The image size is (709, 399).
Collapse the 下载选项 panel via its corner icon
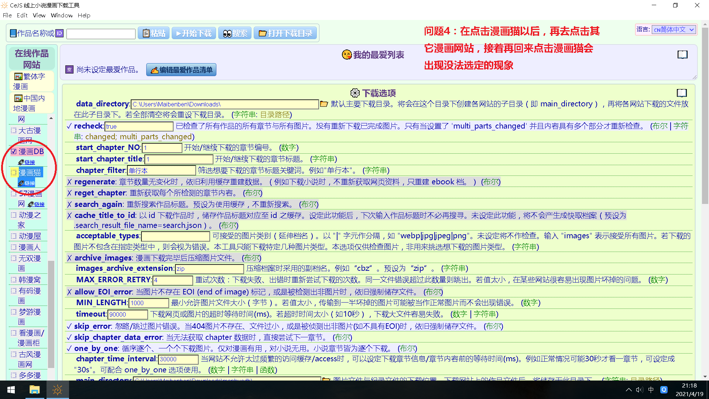pyautogui.click(x=682, y=93)
